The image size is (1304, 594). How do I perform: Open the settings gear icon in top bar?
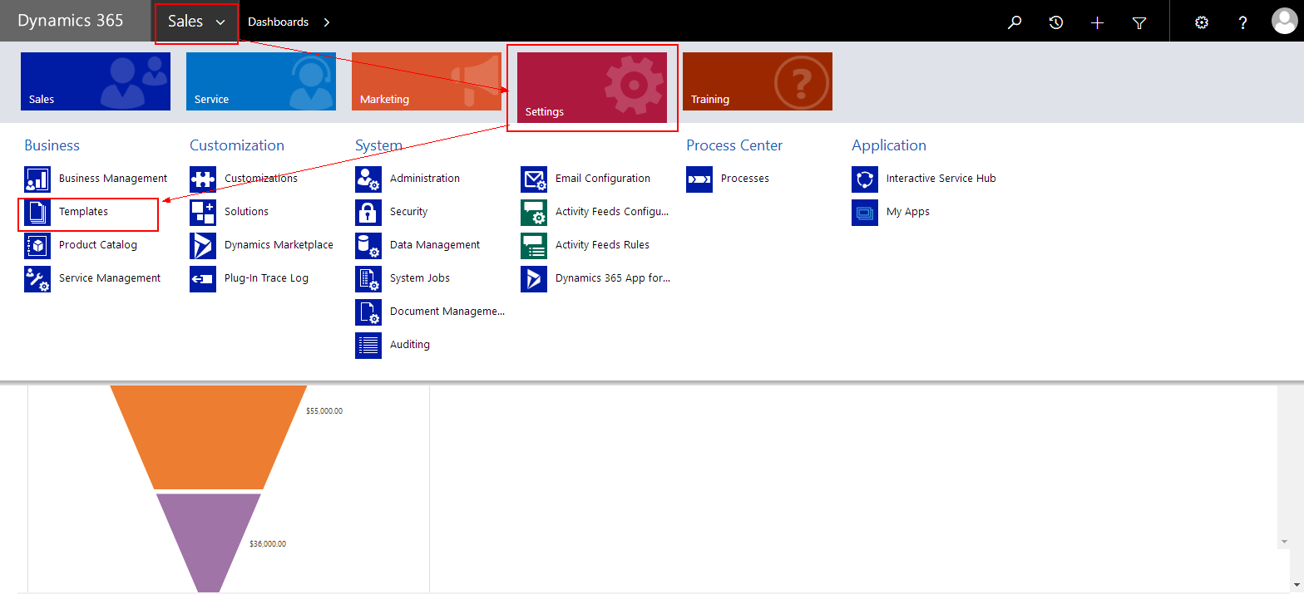pyautogui.click(x=1201, y=22)
